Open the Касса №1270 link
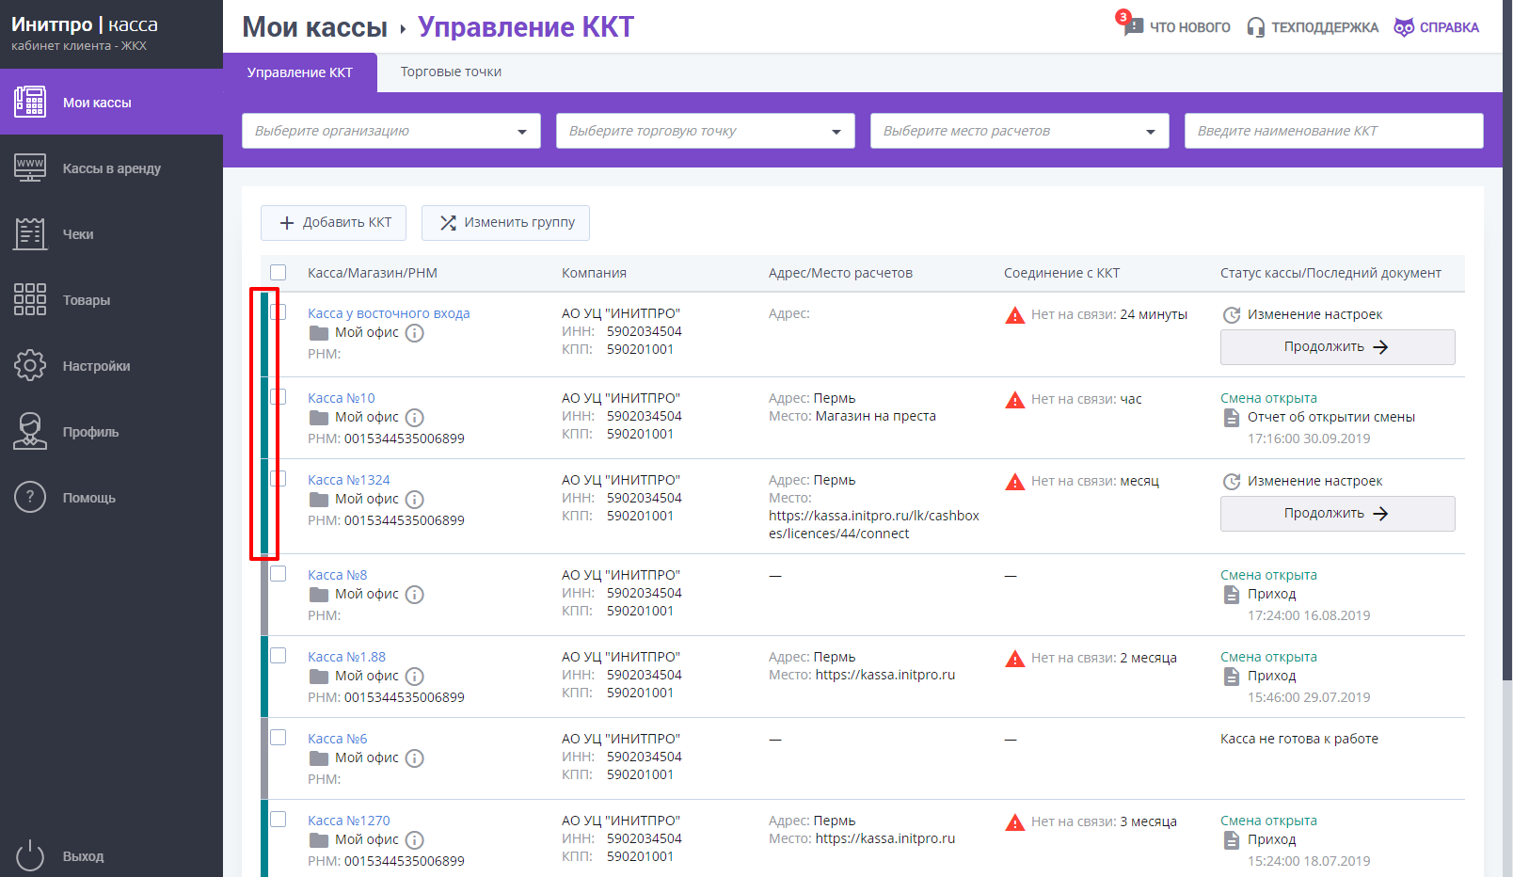 click(348, 821)
